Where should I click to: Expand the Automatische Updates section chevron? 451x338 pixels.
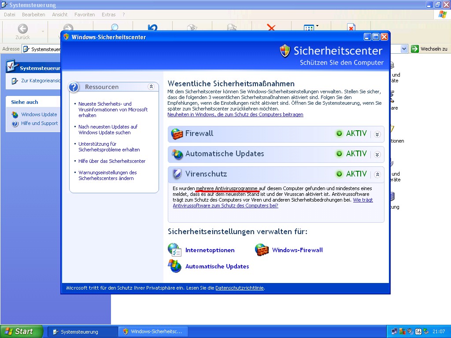(377, 154)
